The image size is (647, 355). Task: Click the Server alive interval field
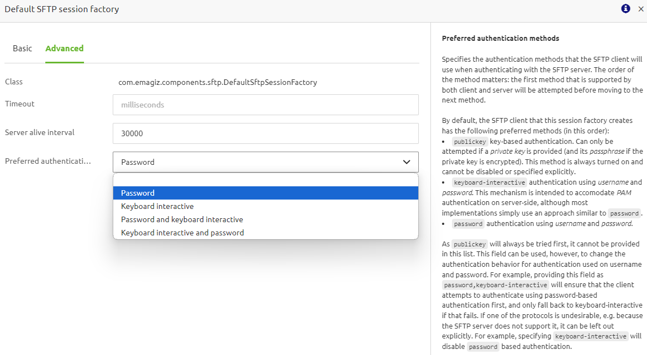coord(265,133)
